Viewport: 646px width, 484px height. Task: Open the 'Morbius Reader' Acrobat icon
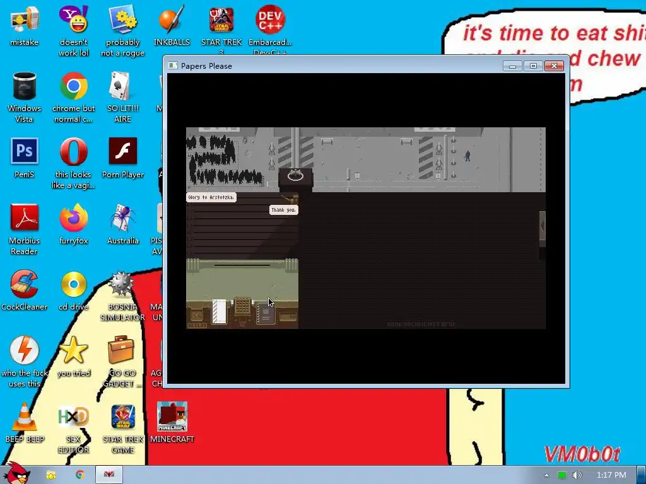[25, 217]
